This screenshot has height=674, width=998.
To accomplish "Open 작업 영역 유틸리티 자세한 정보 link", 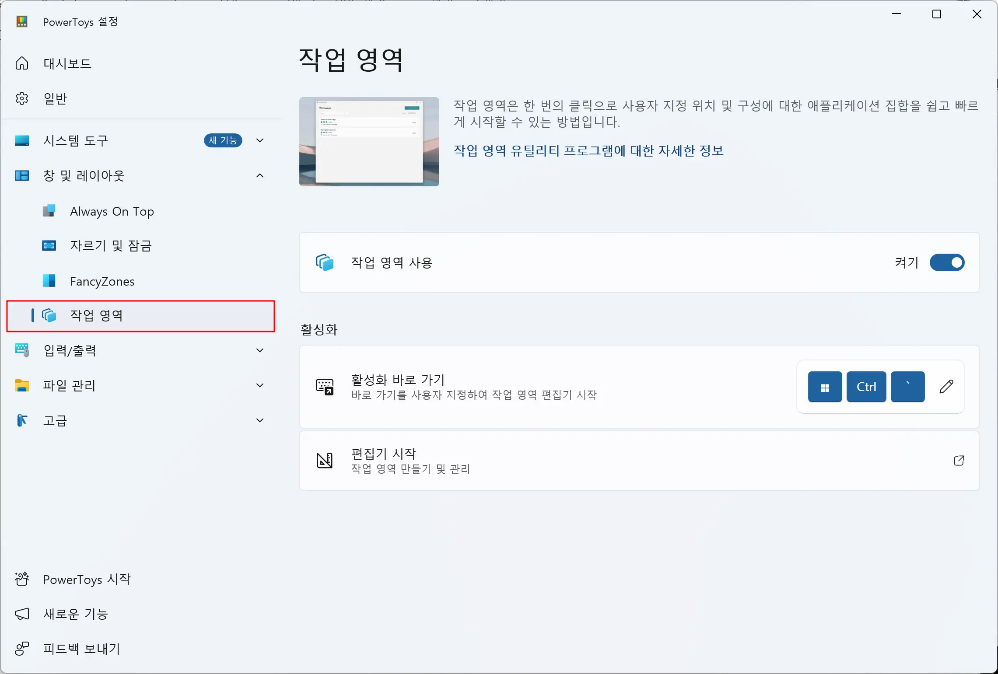I will point(588,150).
